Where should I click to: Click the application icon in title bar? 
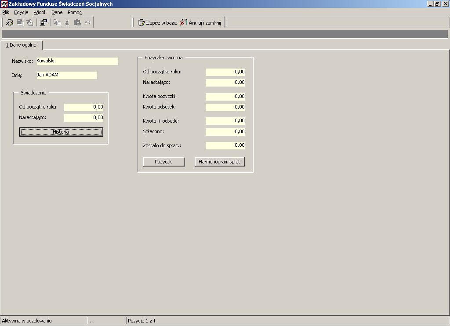point(4,4)
